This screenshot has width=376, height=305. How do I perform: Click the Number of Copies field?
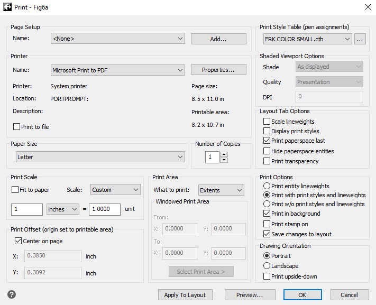pos(212,157)
